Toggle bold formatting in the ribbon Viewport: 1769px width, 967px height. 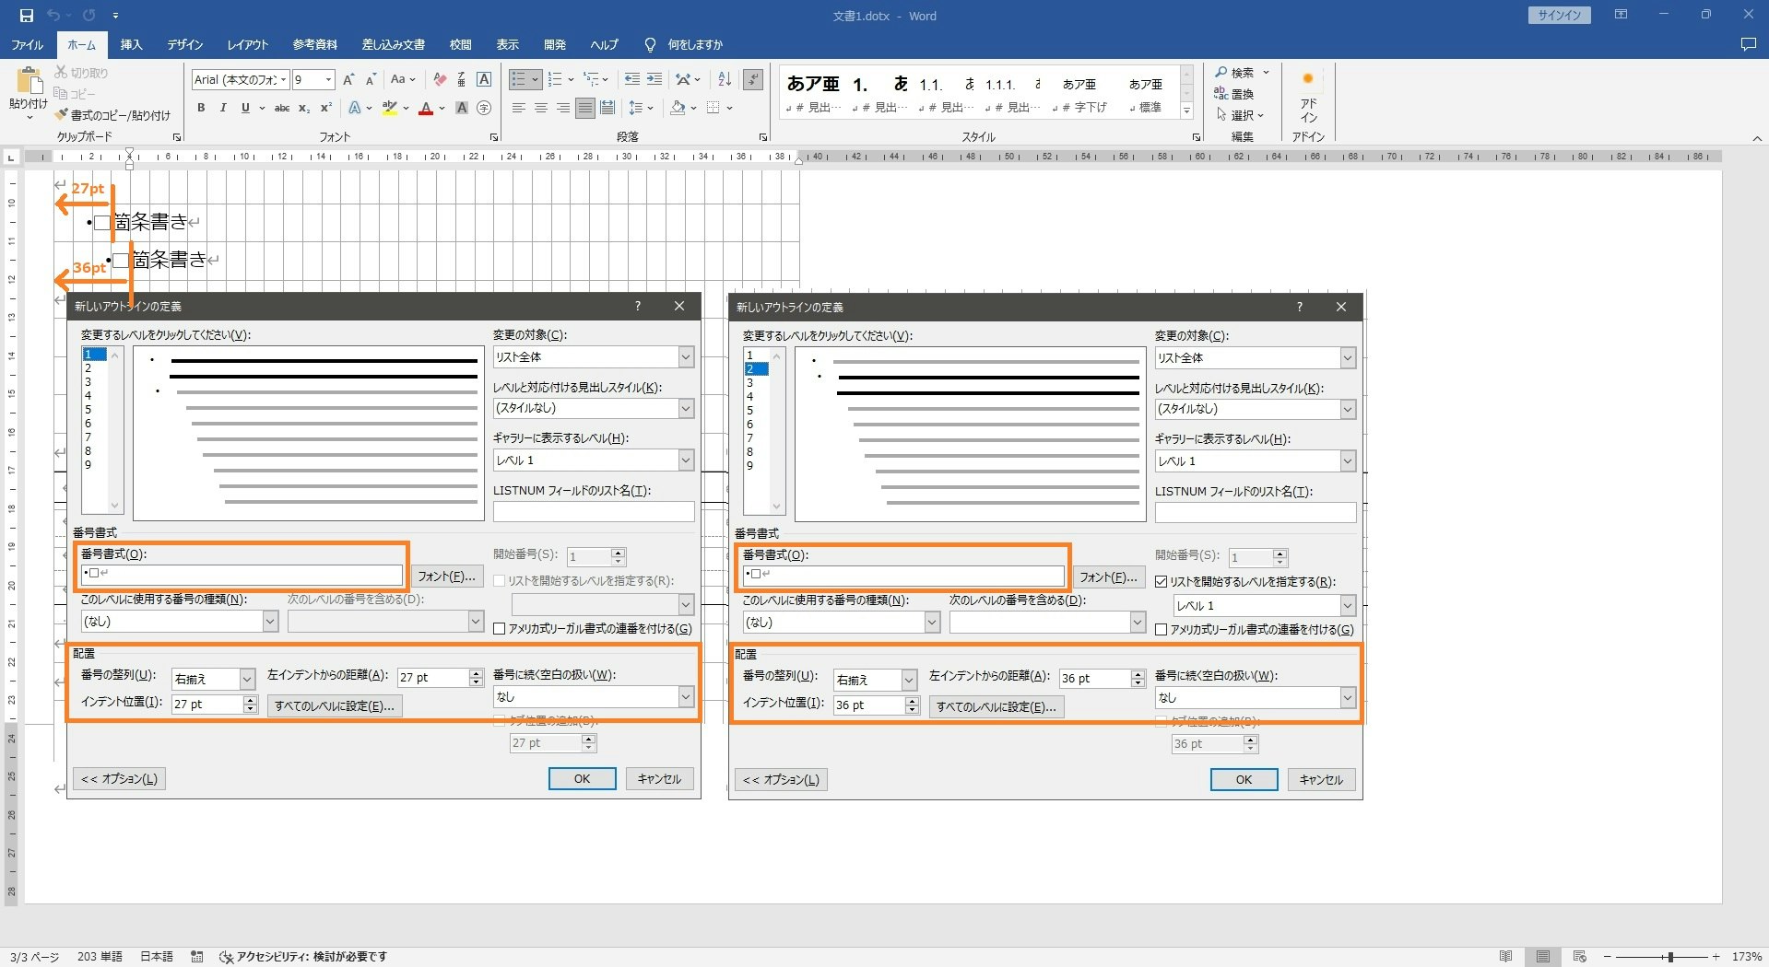201,108
